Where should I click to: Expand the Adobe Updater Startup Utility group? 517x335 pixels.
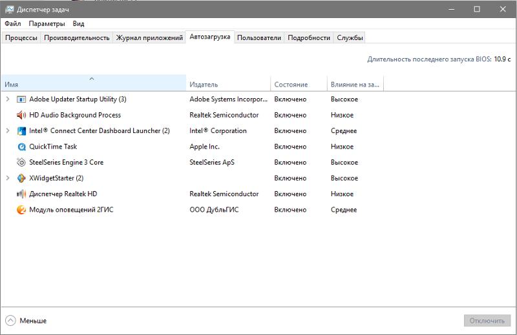[8, 99]
